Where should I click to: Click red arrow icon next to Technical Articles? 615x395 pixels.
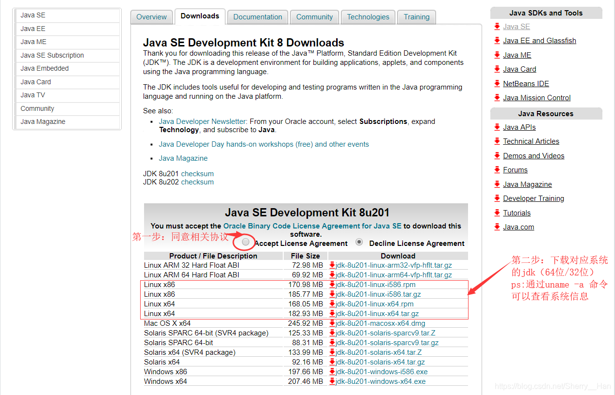coord(497,141)
